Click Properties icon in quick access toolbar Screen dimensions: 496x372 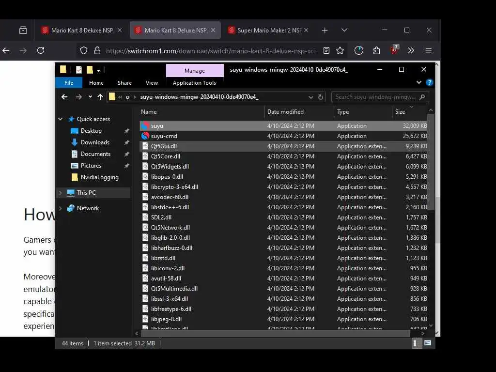coord(79,70)
